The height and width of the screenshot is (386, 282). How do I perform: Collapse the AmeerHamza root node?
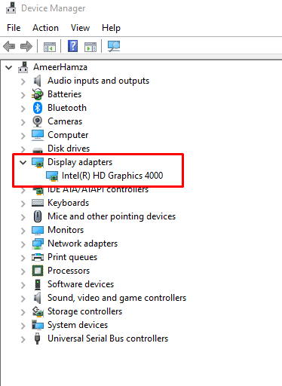[x=9, y=68]
